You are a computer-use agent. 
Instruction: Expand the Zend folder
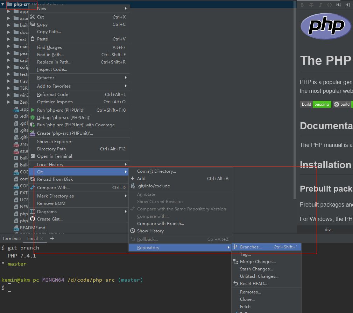pos(8,102)
